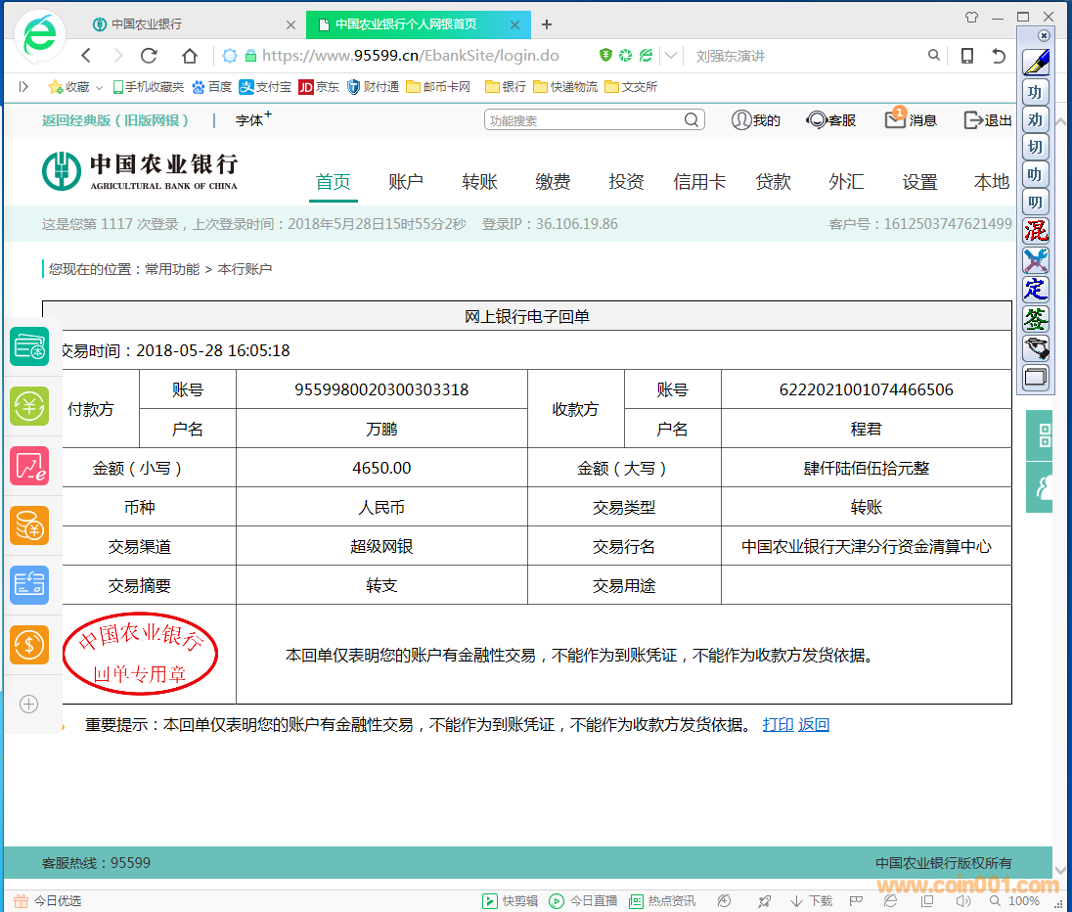Open 消息 message envelope icon
Image resolution: width=1072 pixels, height=912 pixels.
tap(895, 120)
